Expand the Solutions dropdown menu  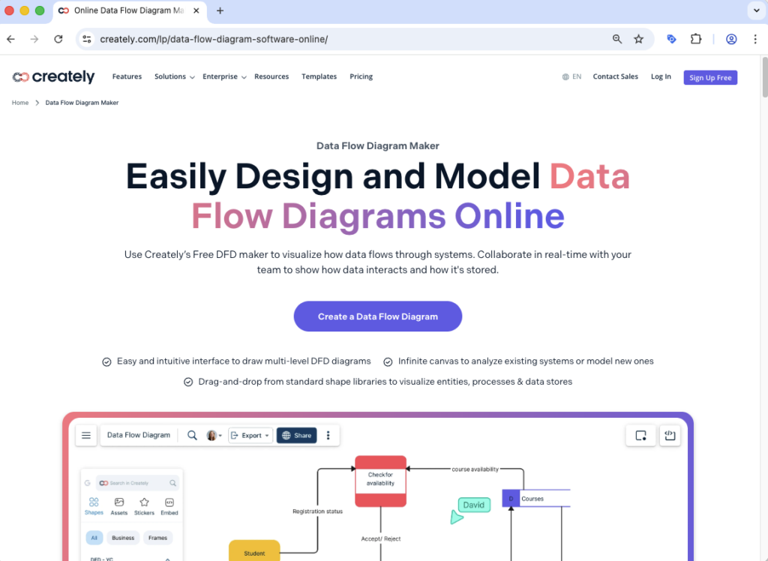point(174,76)
